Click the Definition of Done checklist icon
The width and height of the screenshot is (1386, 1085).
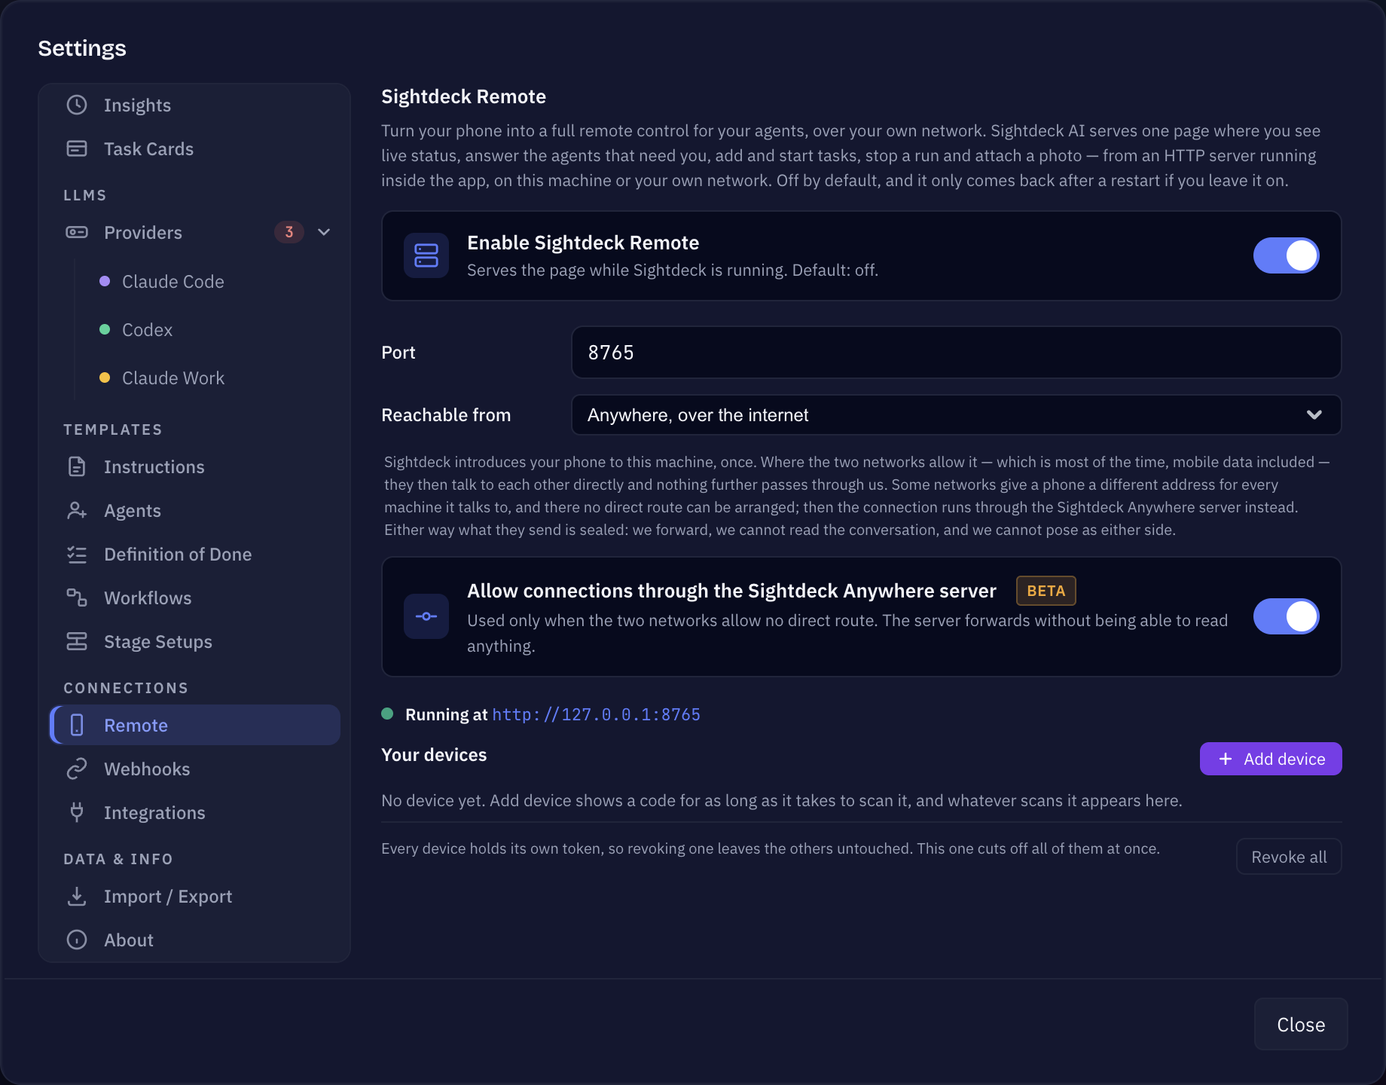tap(77, 554)
